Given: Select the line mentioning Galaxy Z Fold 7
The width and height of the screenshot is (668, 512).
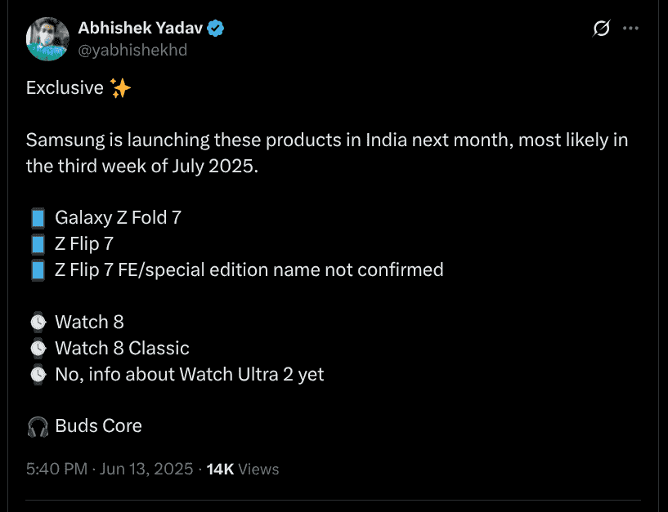Looking at the screenshot, I should pyautogui.click(x=118, y=217).
